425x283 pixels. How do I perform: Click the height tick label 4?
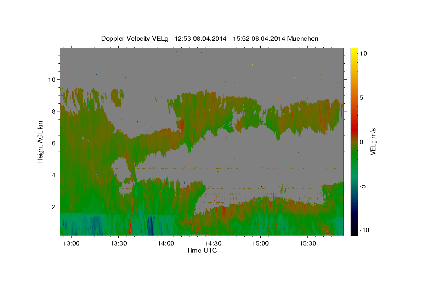[53, 175]
